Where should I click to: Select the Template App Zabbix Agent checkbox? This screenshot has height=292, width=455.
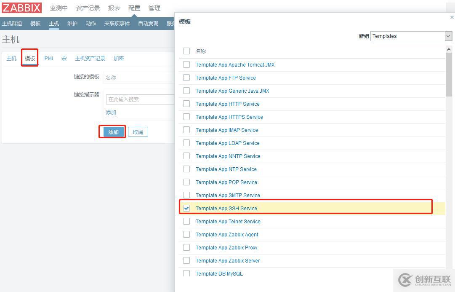pos(186,234)
